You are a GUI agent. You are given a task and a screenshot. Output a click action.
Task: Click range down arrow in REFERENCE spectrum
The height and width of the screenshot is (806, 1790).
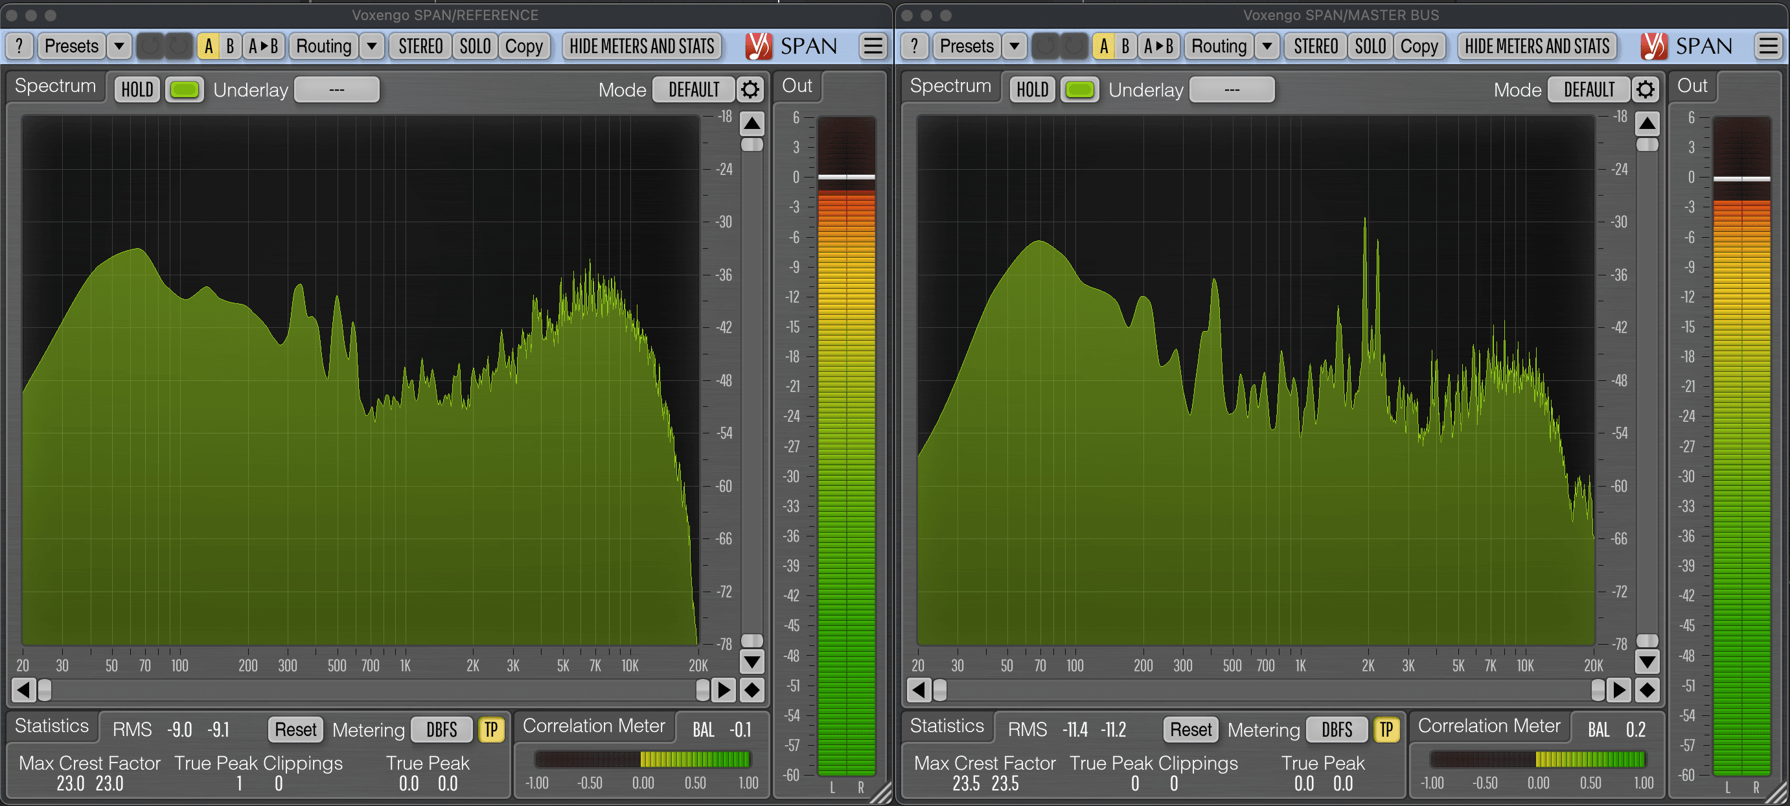coord(752,661)
